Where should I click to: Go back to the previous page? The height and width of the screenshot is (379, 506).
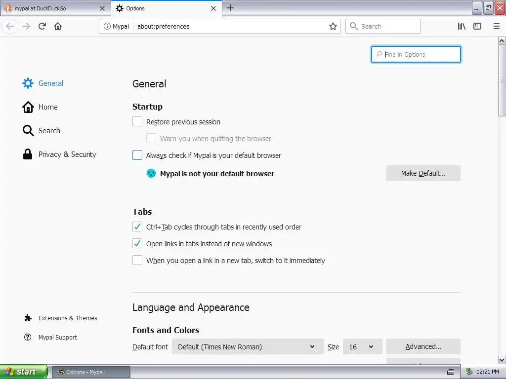tap(10, 26)
